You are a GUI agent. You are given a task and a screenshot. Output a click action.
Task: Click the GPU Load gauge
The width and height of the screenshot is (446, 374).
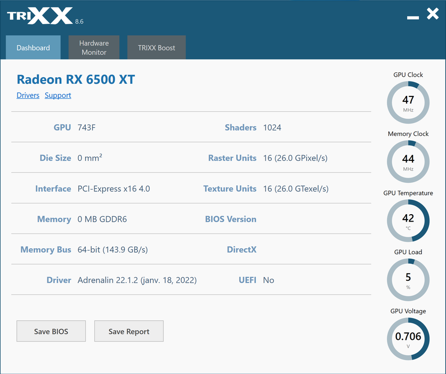pos(408,280)
